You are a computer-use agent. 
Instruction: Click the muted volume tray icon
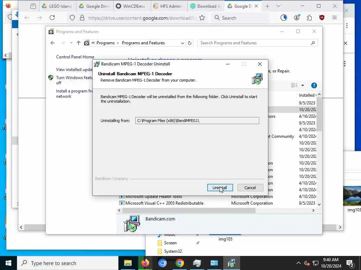point(307,263)
